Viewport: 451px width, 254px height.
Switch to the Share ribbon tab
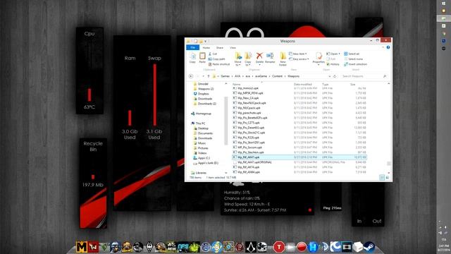tap(220, 48)
